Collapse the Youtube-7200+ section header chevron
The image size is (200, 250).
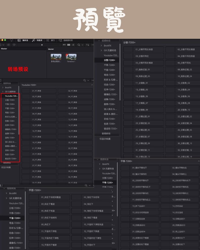tap(92, 85)
